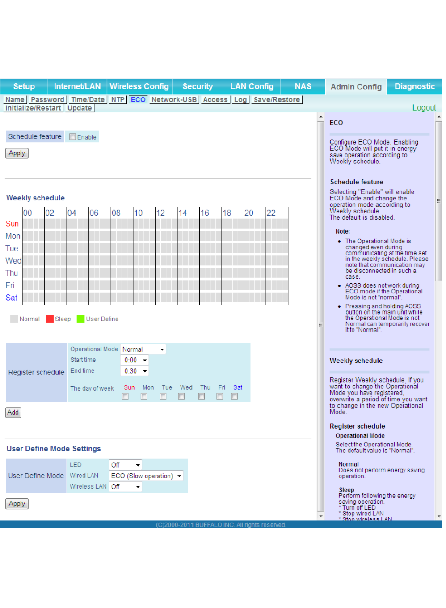This screenshot has height=608, width=446.
Task: Open the Wired LAN dropdown
Action: point(146,476)
